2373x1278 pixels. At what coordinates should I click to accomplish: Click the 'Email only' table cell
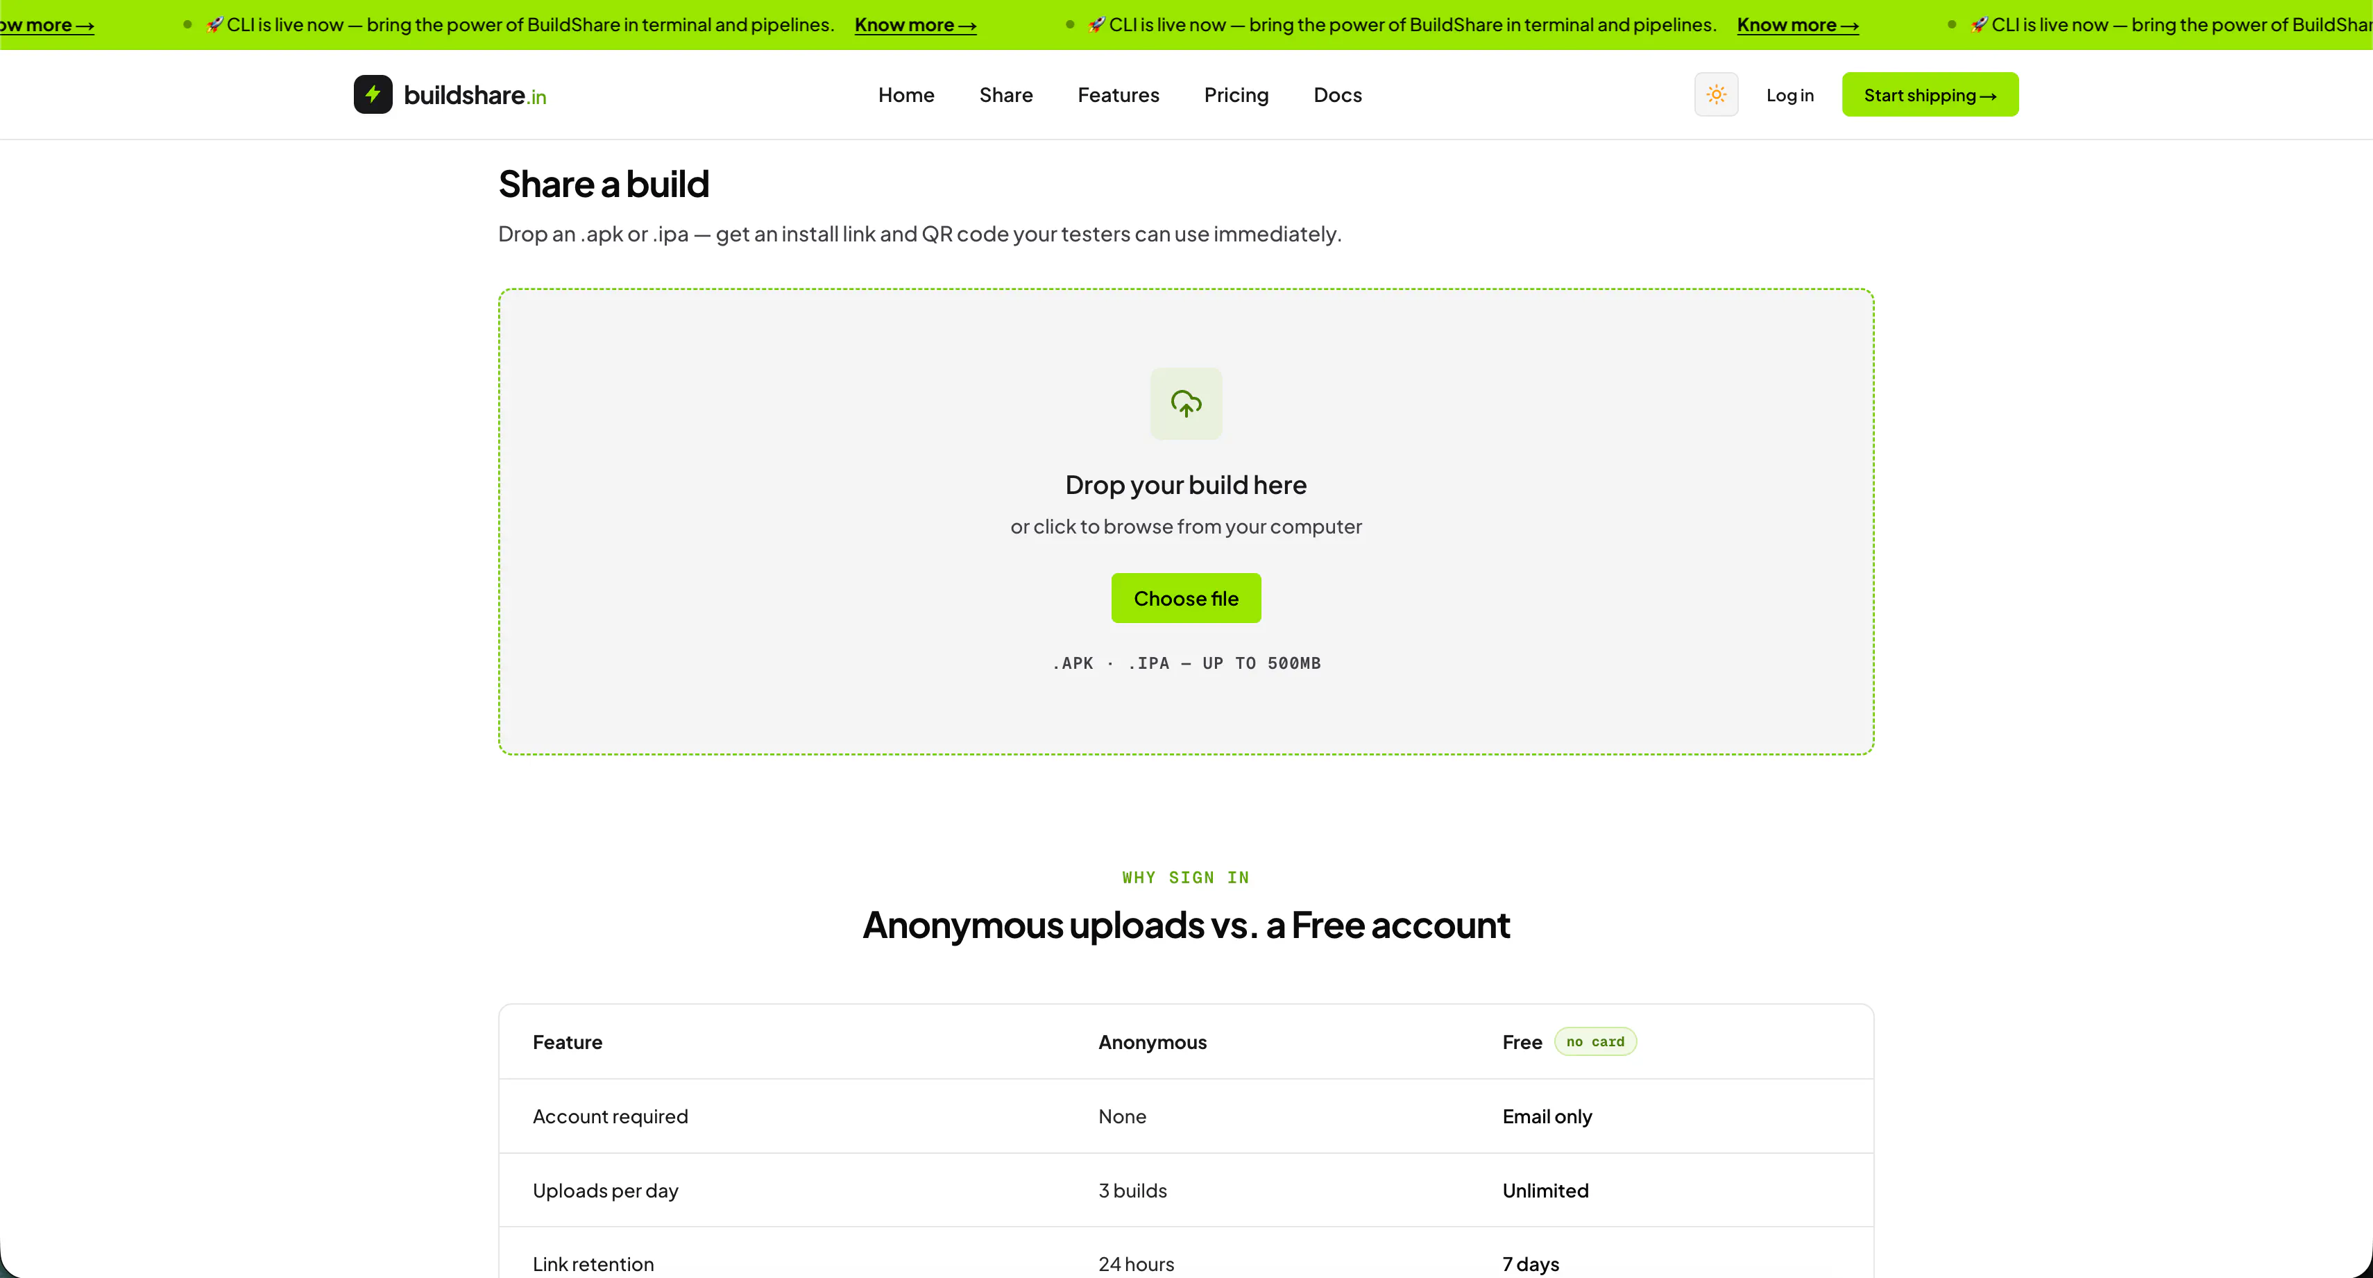[x=1547, y=1117]
